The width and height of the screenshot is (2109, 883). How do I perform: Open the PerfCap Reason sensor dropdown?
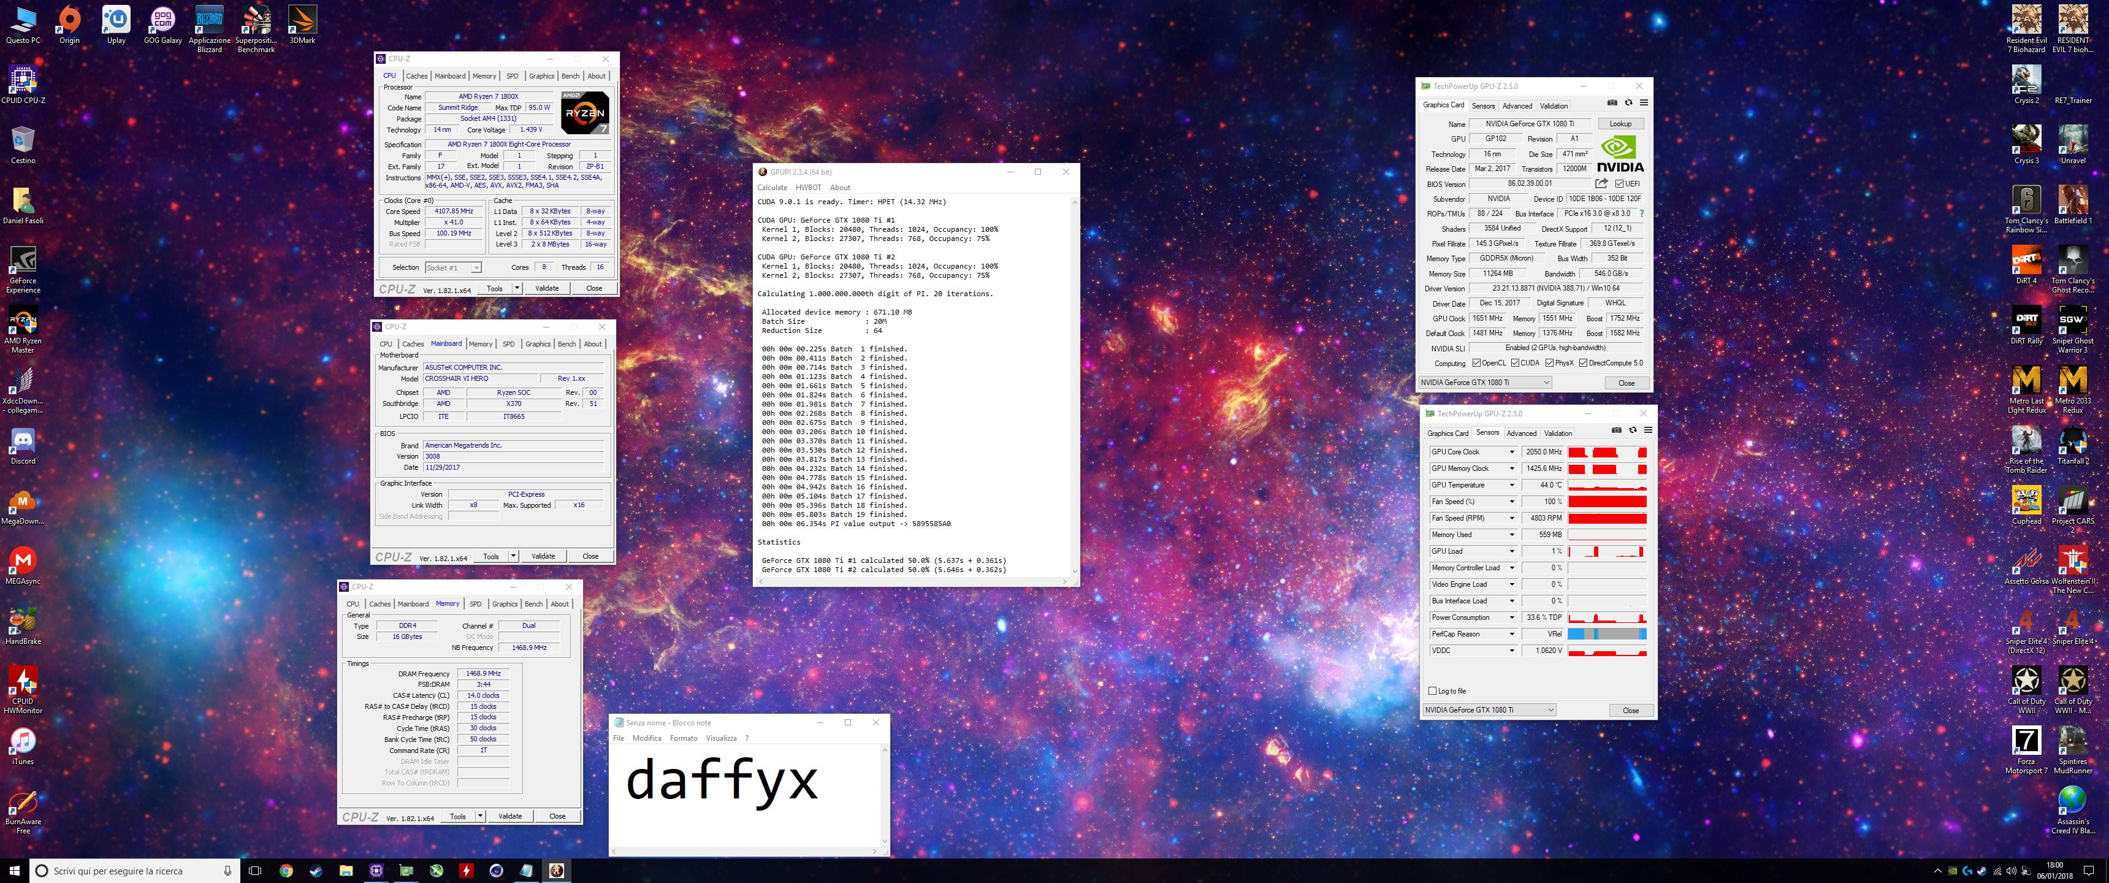point(1512,634)
